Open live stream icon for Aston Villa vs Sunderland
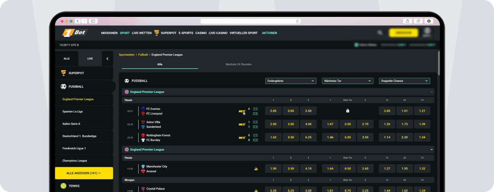This screenshot has height=192, width=494. pyautogui.click(x=255, y=127)
